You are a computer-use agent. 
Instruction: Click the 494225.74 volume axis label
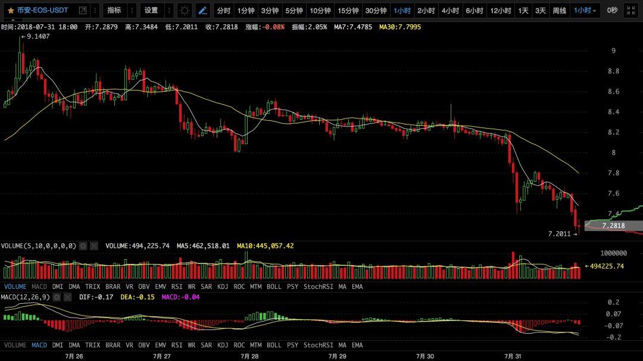pos(604,266)
